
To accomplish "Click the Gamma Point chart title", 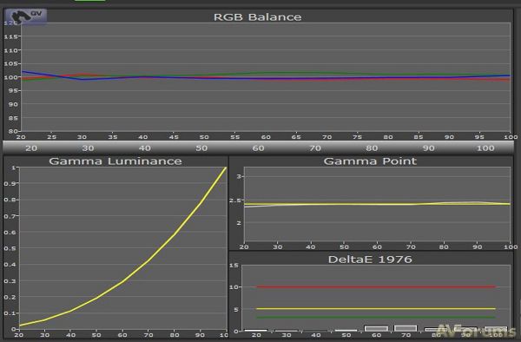I will (370, 161).
